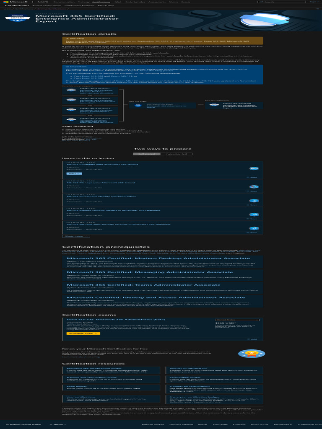Screen dimensions: 322x429
Task: Open the Training menu in top navigation
Action: (x=83, y=2)
